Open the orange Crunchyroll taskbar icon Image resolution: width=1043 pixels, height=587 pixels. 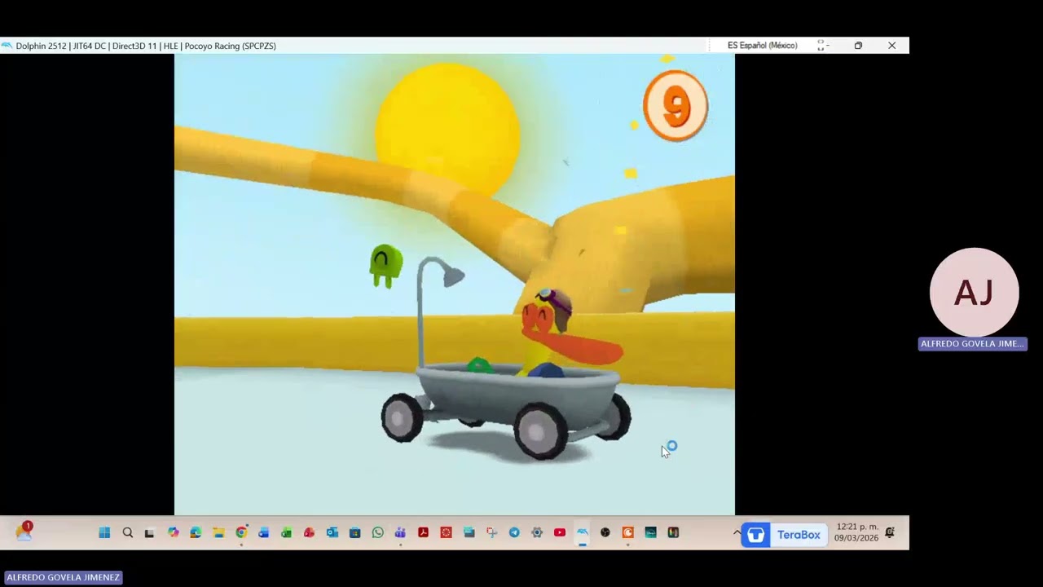[x=627, y=532]
